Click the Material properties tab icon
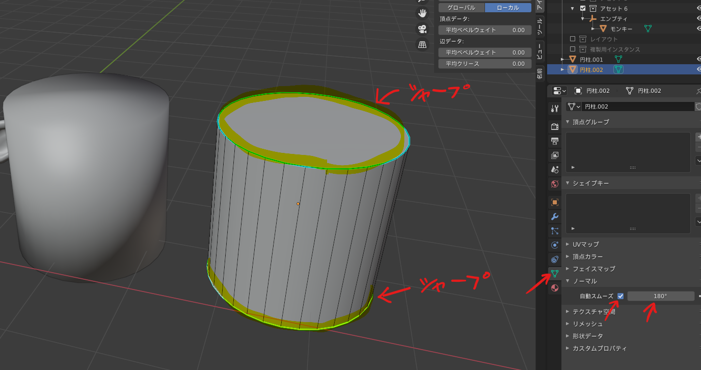Screen dimensions: 701x370 (555, 288)
